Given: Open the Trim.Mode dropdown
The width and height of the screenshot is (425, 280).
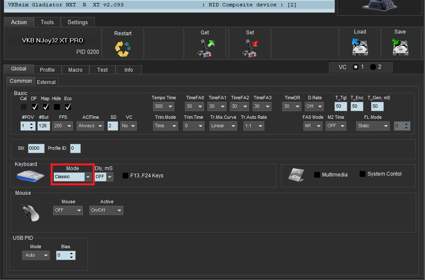Looking at the screenshot, I should pyautogui.click(x=165, y=126).
